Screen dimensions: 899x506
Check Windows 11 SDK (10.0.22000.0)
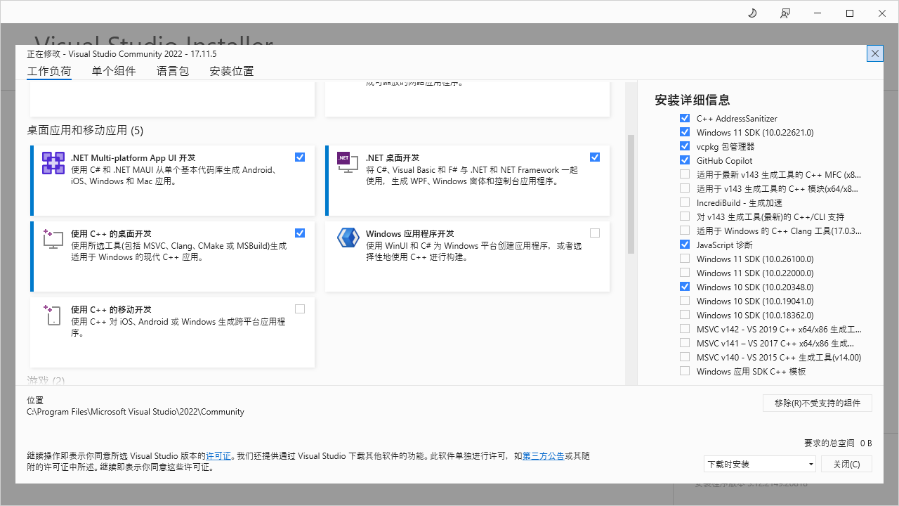[685, 273]
